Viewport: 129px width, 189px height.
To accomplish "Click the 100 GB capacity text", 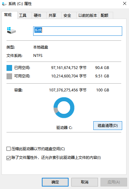I will tap(103, 90).
